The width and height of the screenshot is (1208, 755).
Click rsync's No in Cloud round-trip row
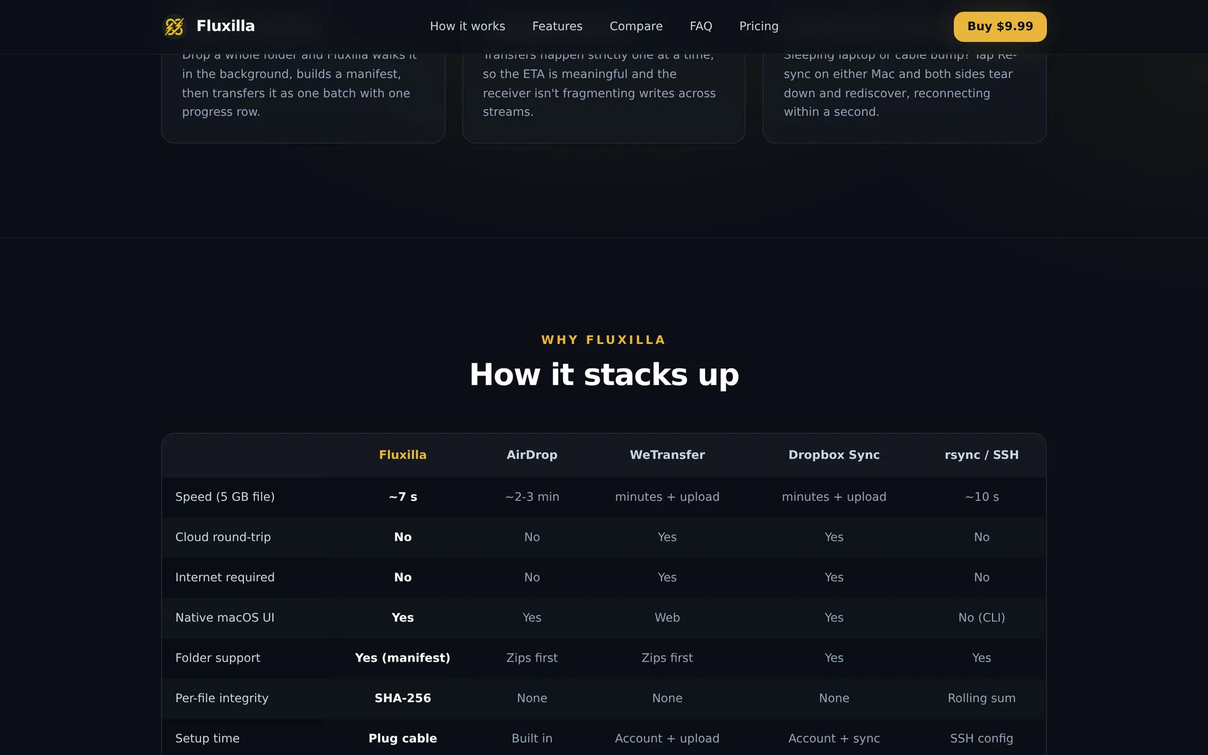(x=981, y=537)
